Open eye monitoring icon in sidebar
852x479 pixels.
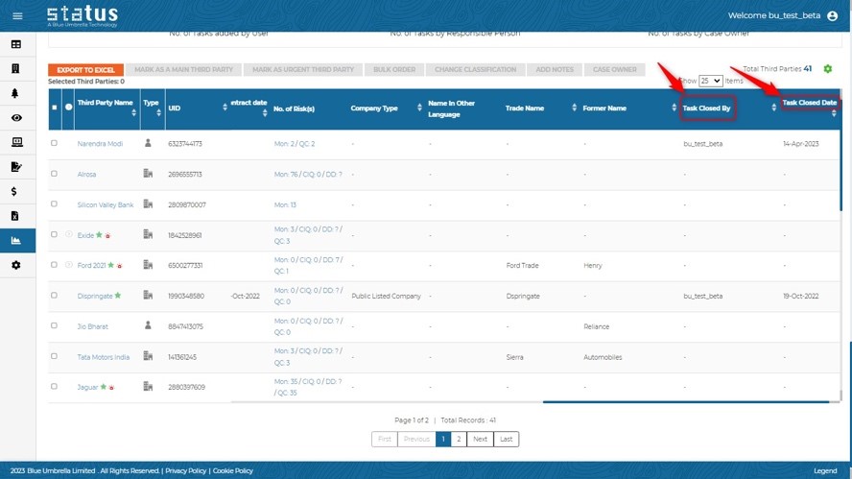(x=16, y=117)
